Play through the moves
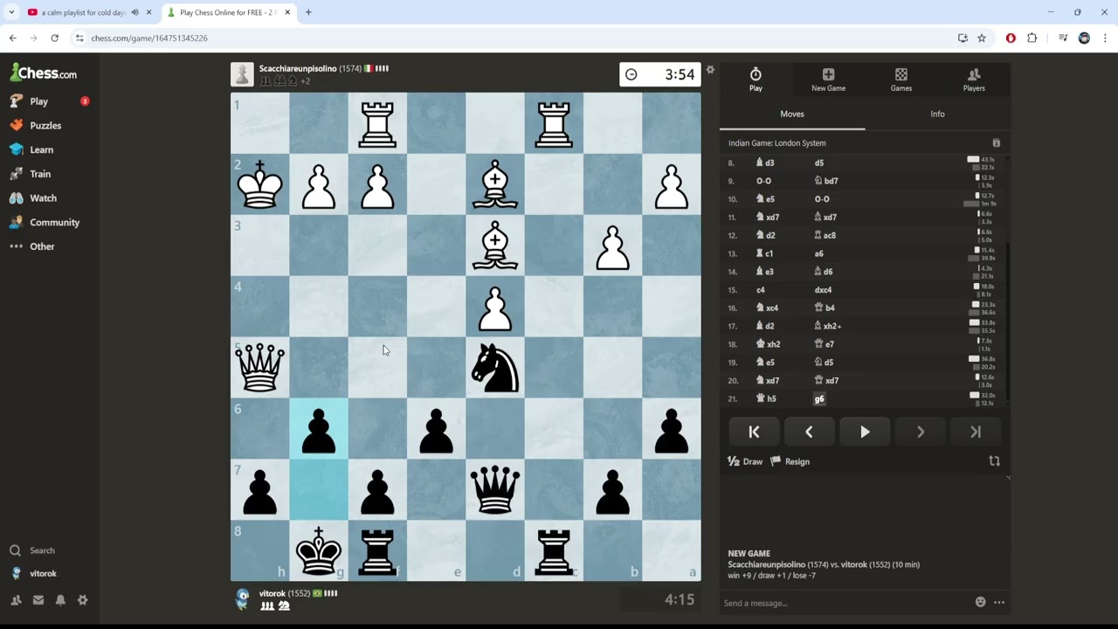Image resolution: width=1118 pixels, height=629 pixels. click(x=865, y=432)
